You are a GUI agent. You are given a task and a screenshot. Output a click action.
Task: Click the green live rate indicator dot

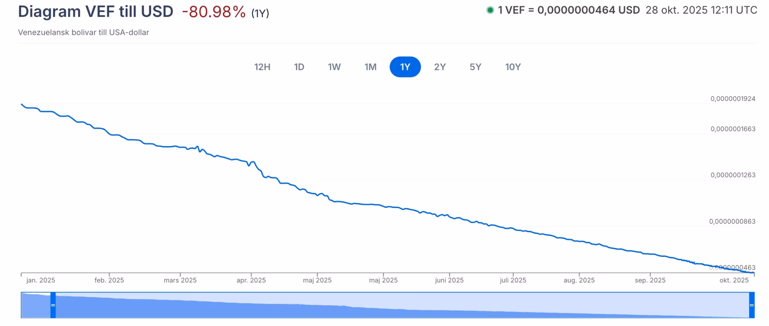(490, 10)
